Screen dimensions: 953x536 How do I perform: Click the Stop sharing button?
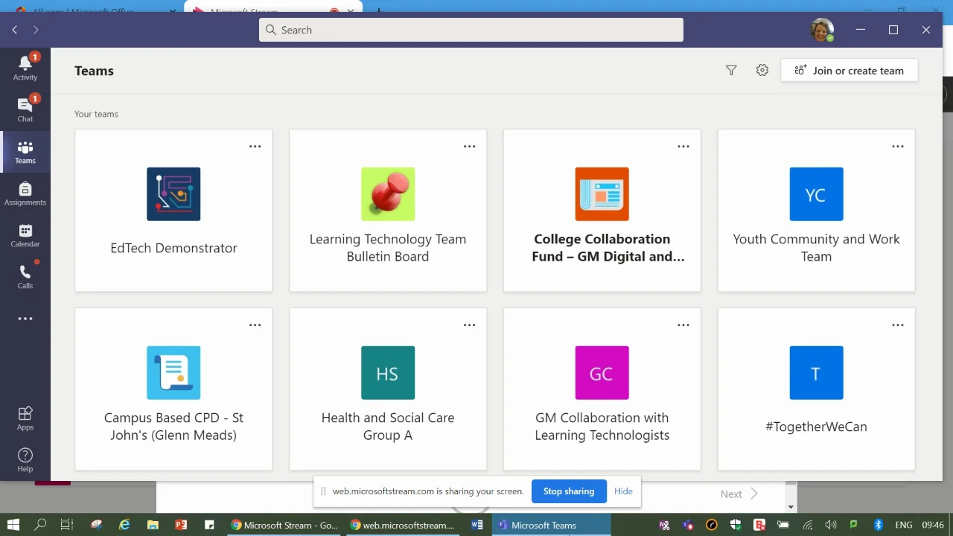coord(569,491)
